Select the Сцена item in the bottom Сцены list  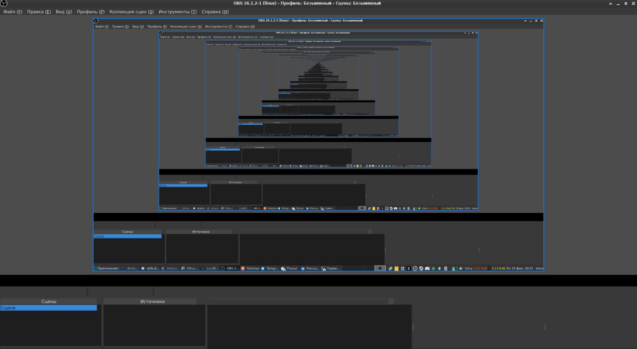(48, 308)
